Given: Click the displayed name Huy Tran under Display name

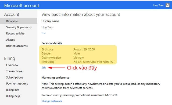Looking at the screenshot, I should pyautogui.click(x=47, y=27).
